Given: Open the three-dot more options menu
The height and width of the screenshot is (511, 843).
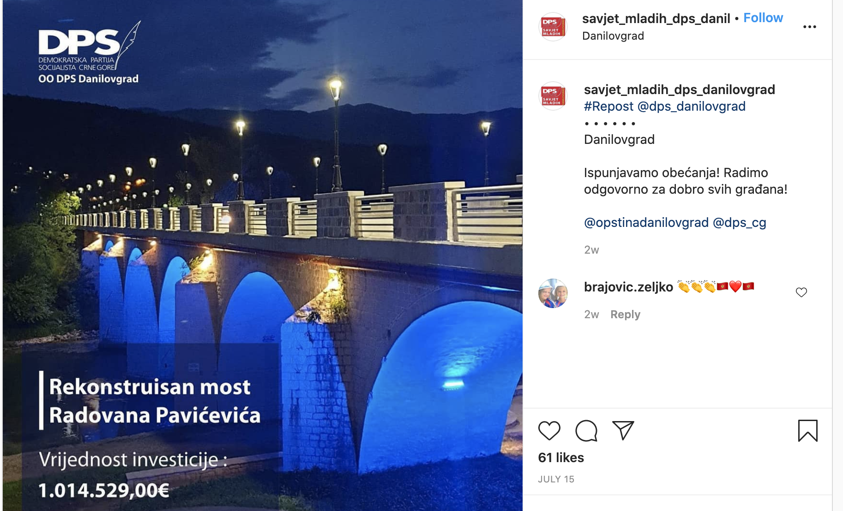Looking at the screenshot, I should (810, 27).
